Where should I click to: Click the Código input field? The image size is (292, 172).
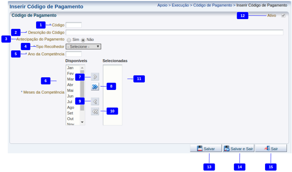coord(74,25)
